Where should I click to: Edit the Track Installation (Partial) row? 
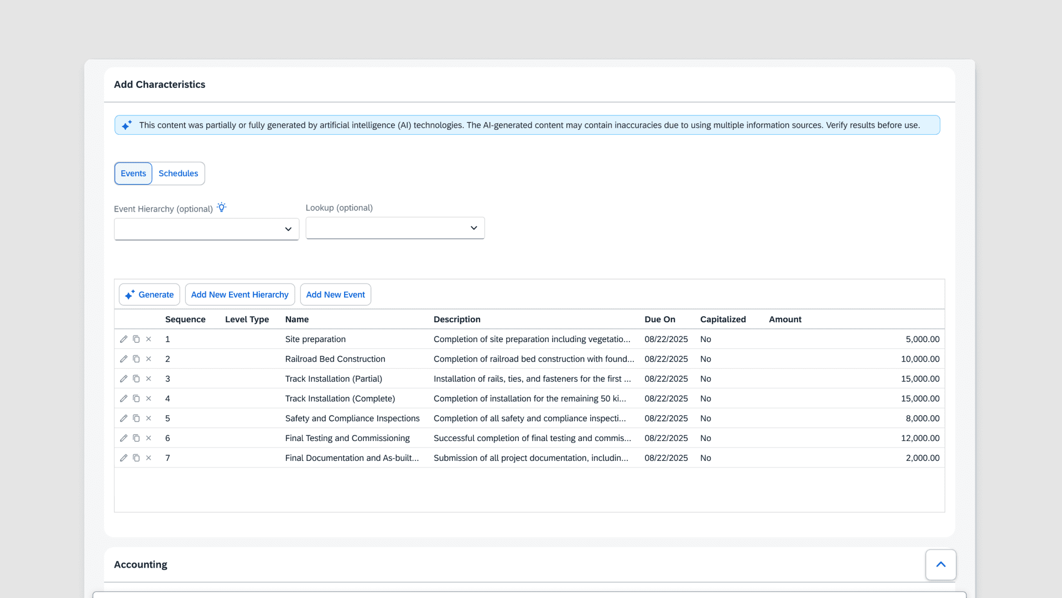124,379
